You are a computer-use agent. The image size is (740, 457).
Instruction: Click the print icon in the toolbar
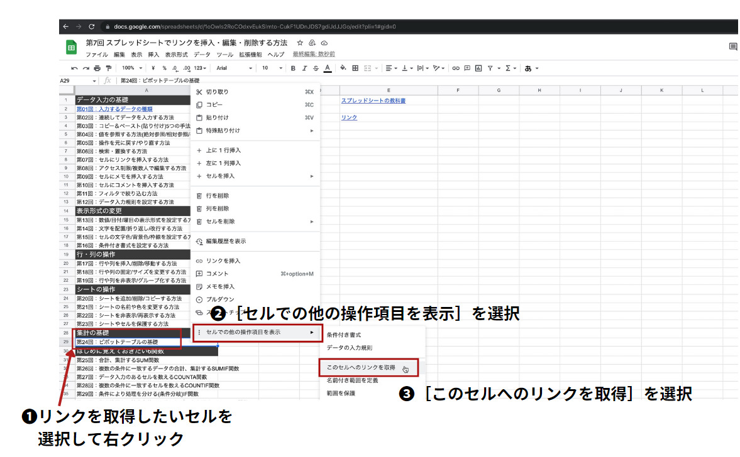(97, 68)
